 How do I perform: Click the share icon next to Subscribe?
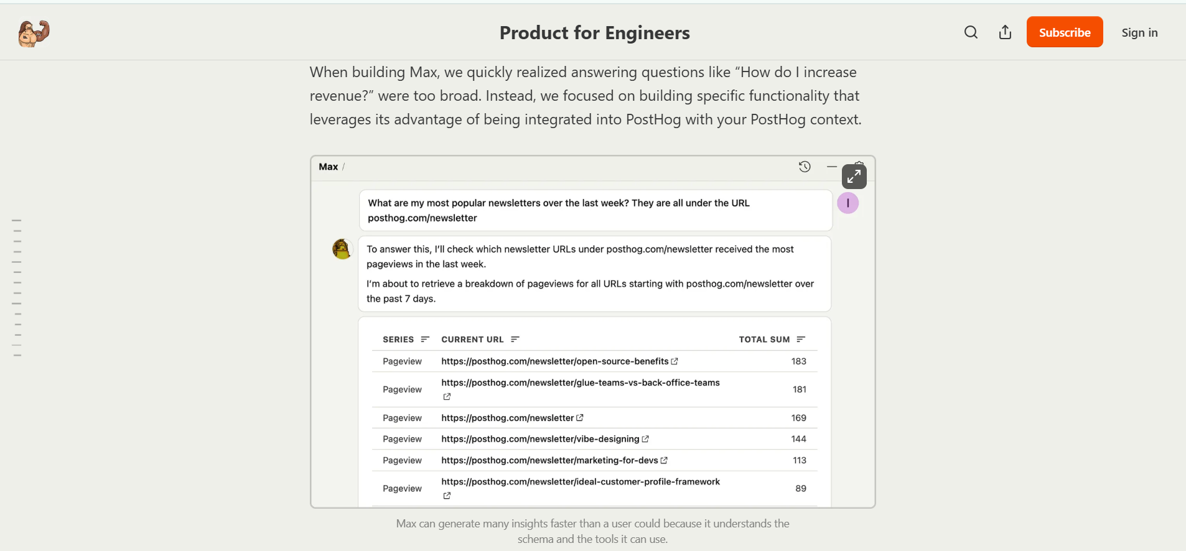1005,32
